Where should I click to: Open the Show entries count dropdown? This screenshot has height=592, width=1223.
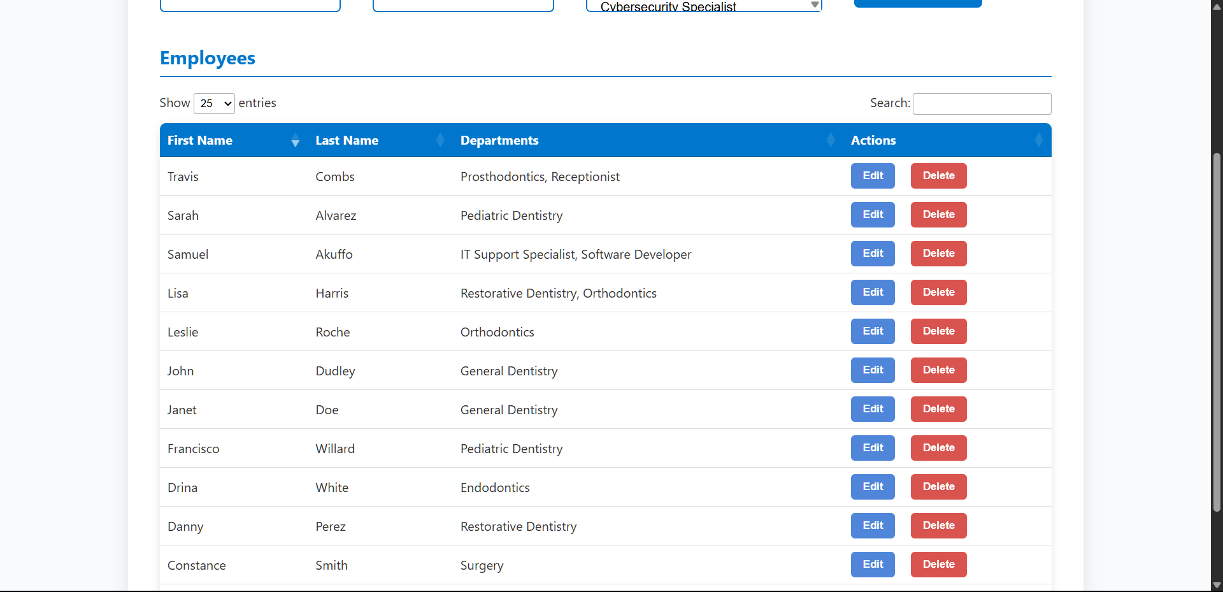click(x=214, y=103)
